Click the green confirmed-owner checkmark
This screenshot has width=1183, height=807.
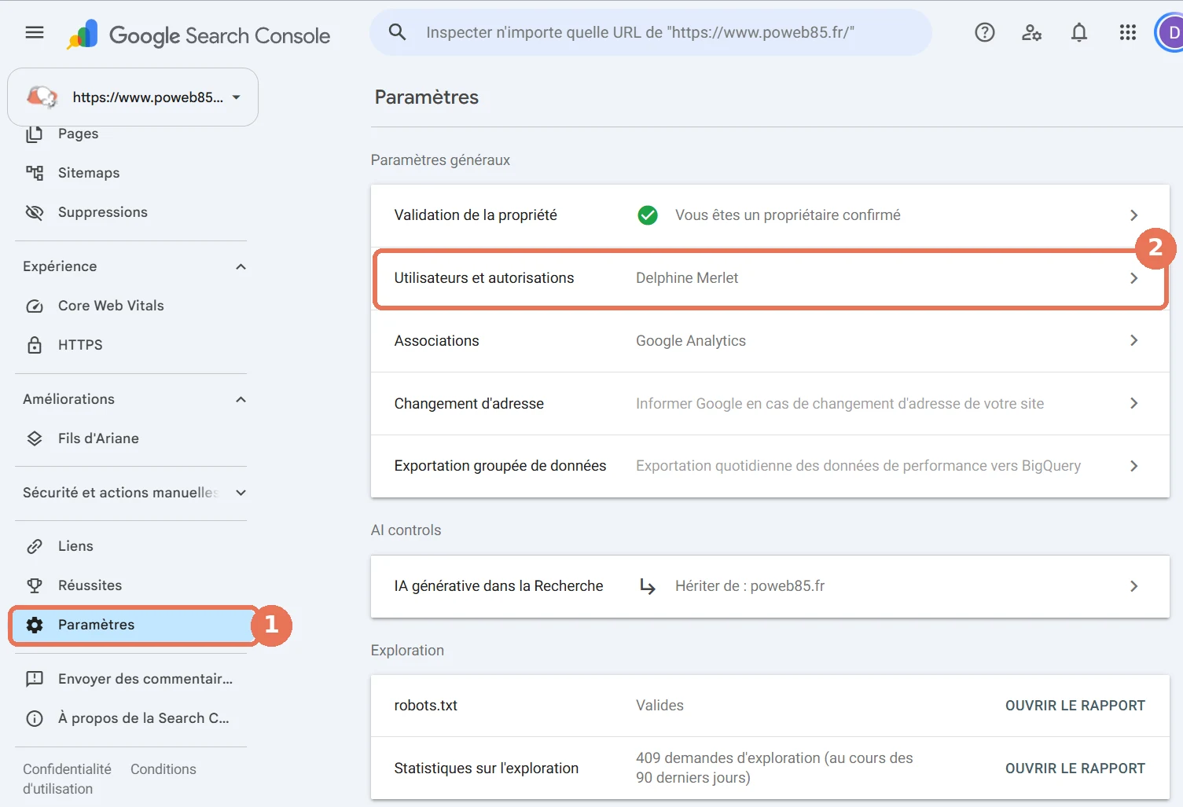tap(648, 215)
